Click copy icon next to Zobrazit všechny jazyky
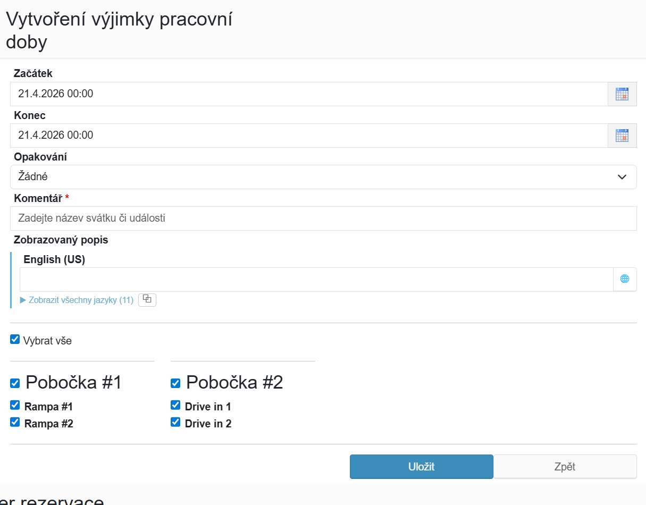 [147, 300]
